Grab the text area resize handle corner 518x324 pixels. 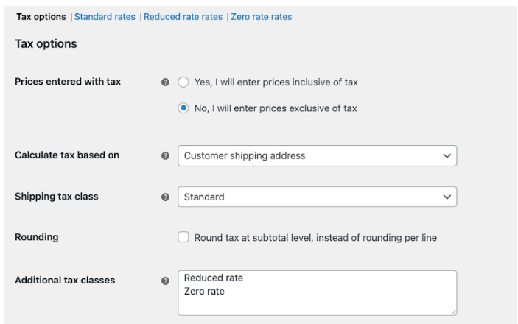tap(453, 312)
